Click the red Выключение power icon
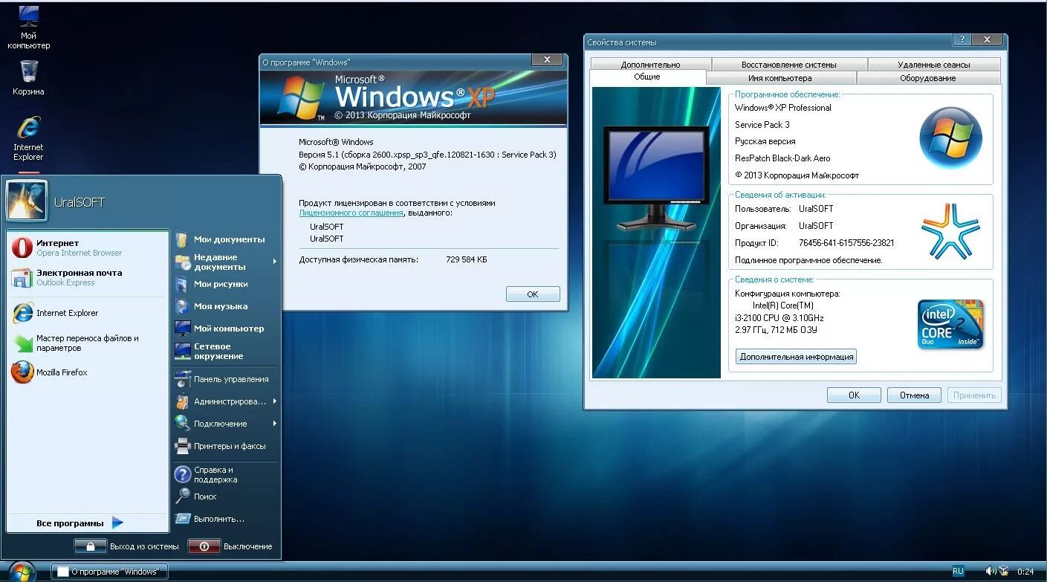Image resolution: width=1047 pixels, height=582 pixels. click(204, 546)
